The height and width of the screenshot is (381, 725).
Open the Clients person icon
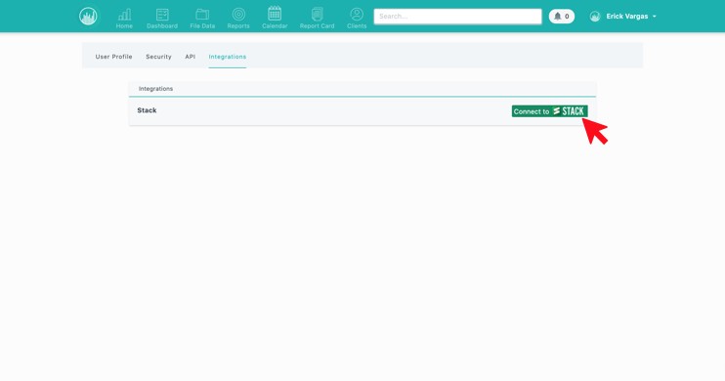357,15
